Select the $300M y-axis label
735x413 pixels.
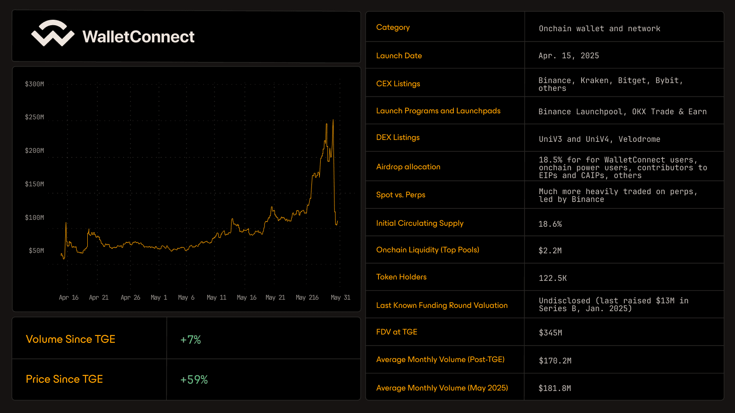tap(34, 84)
